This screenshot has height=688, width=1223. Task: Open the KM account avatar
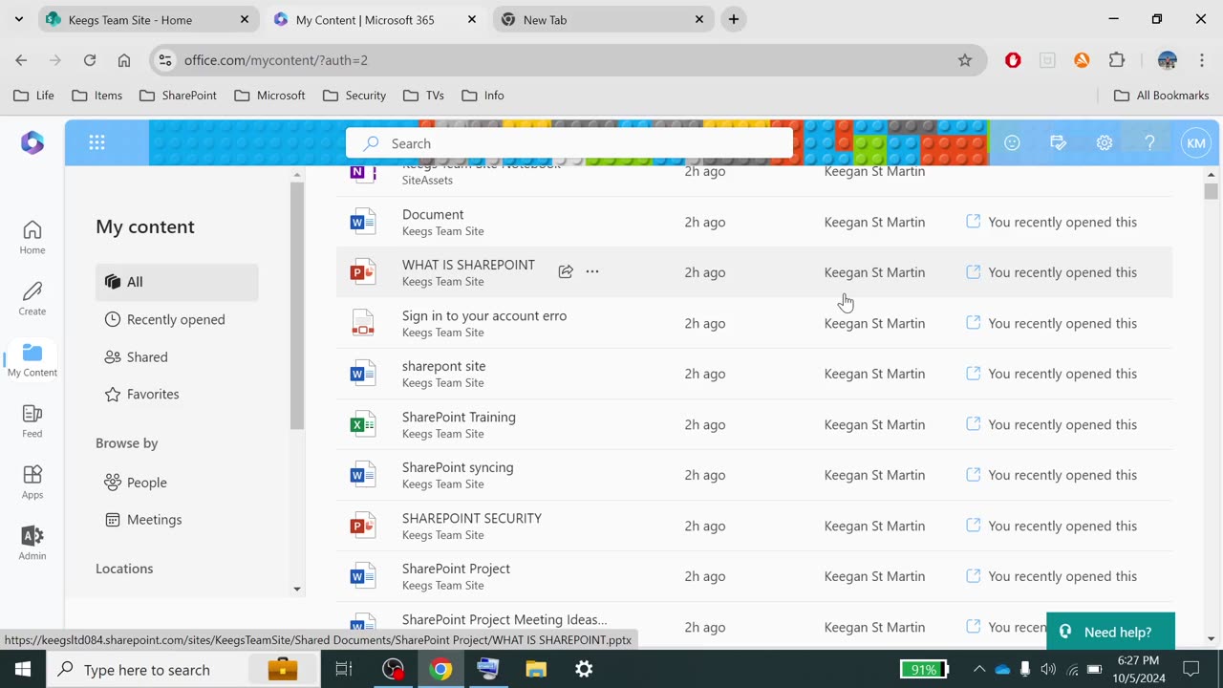pos(1195,143)
